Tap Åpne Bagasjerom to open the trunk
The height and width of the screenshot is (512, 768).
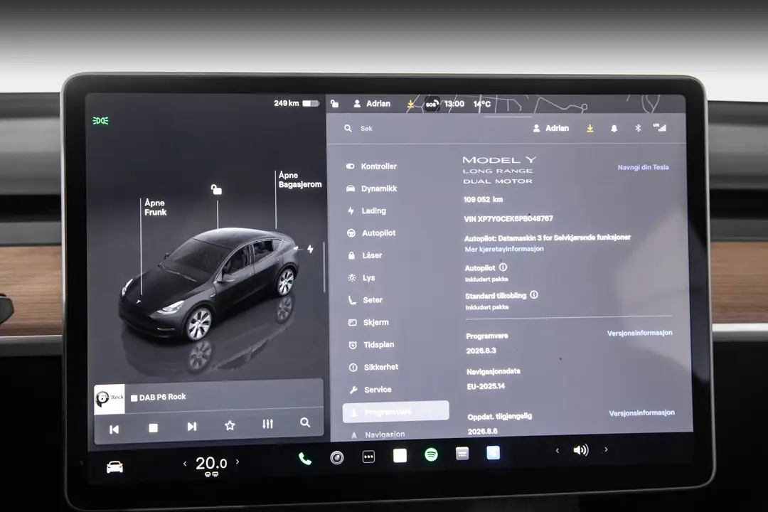point(300,180)
